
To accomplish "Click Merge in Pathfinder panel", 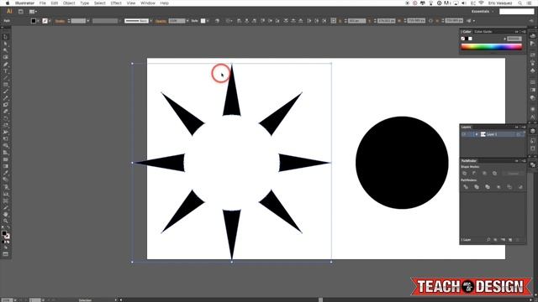I will (x=488, y=187).
